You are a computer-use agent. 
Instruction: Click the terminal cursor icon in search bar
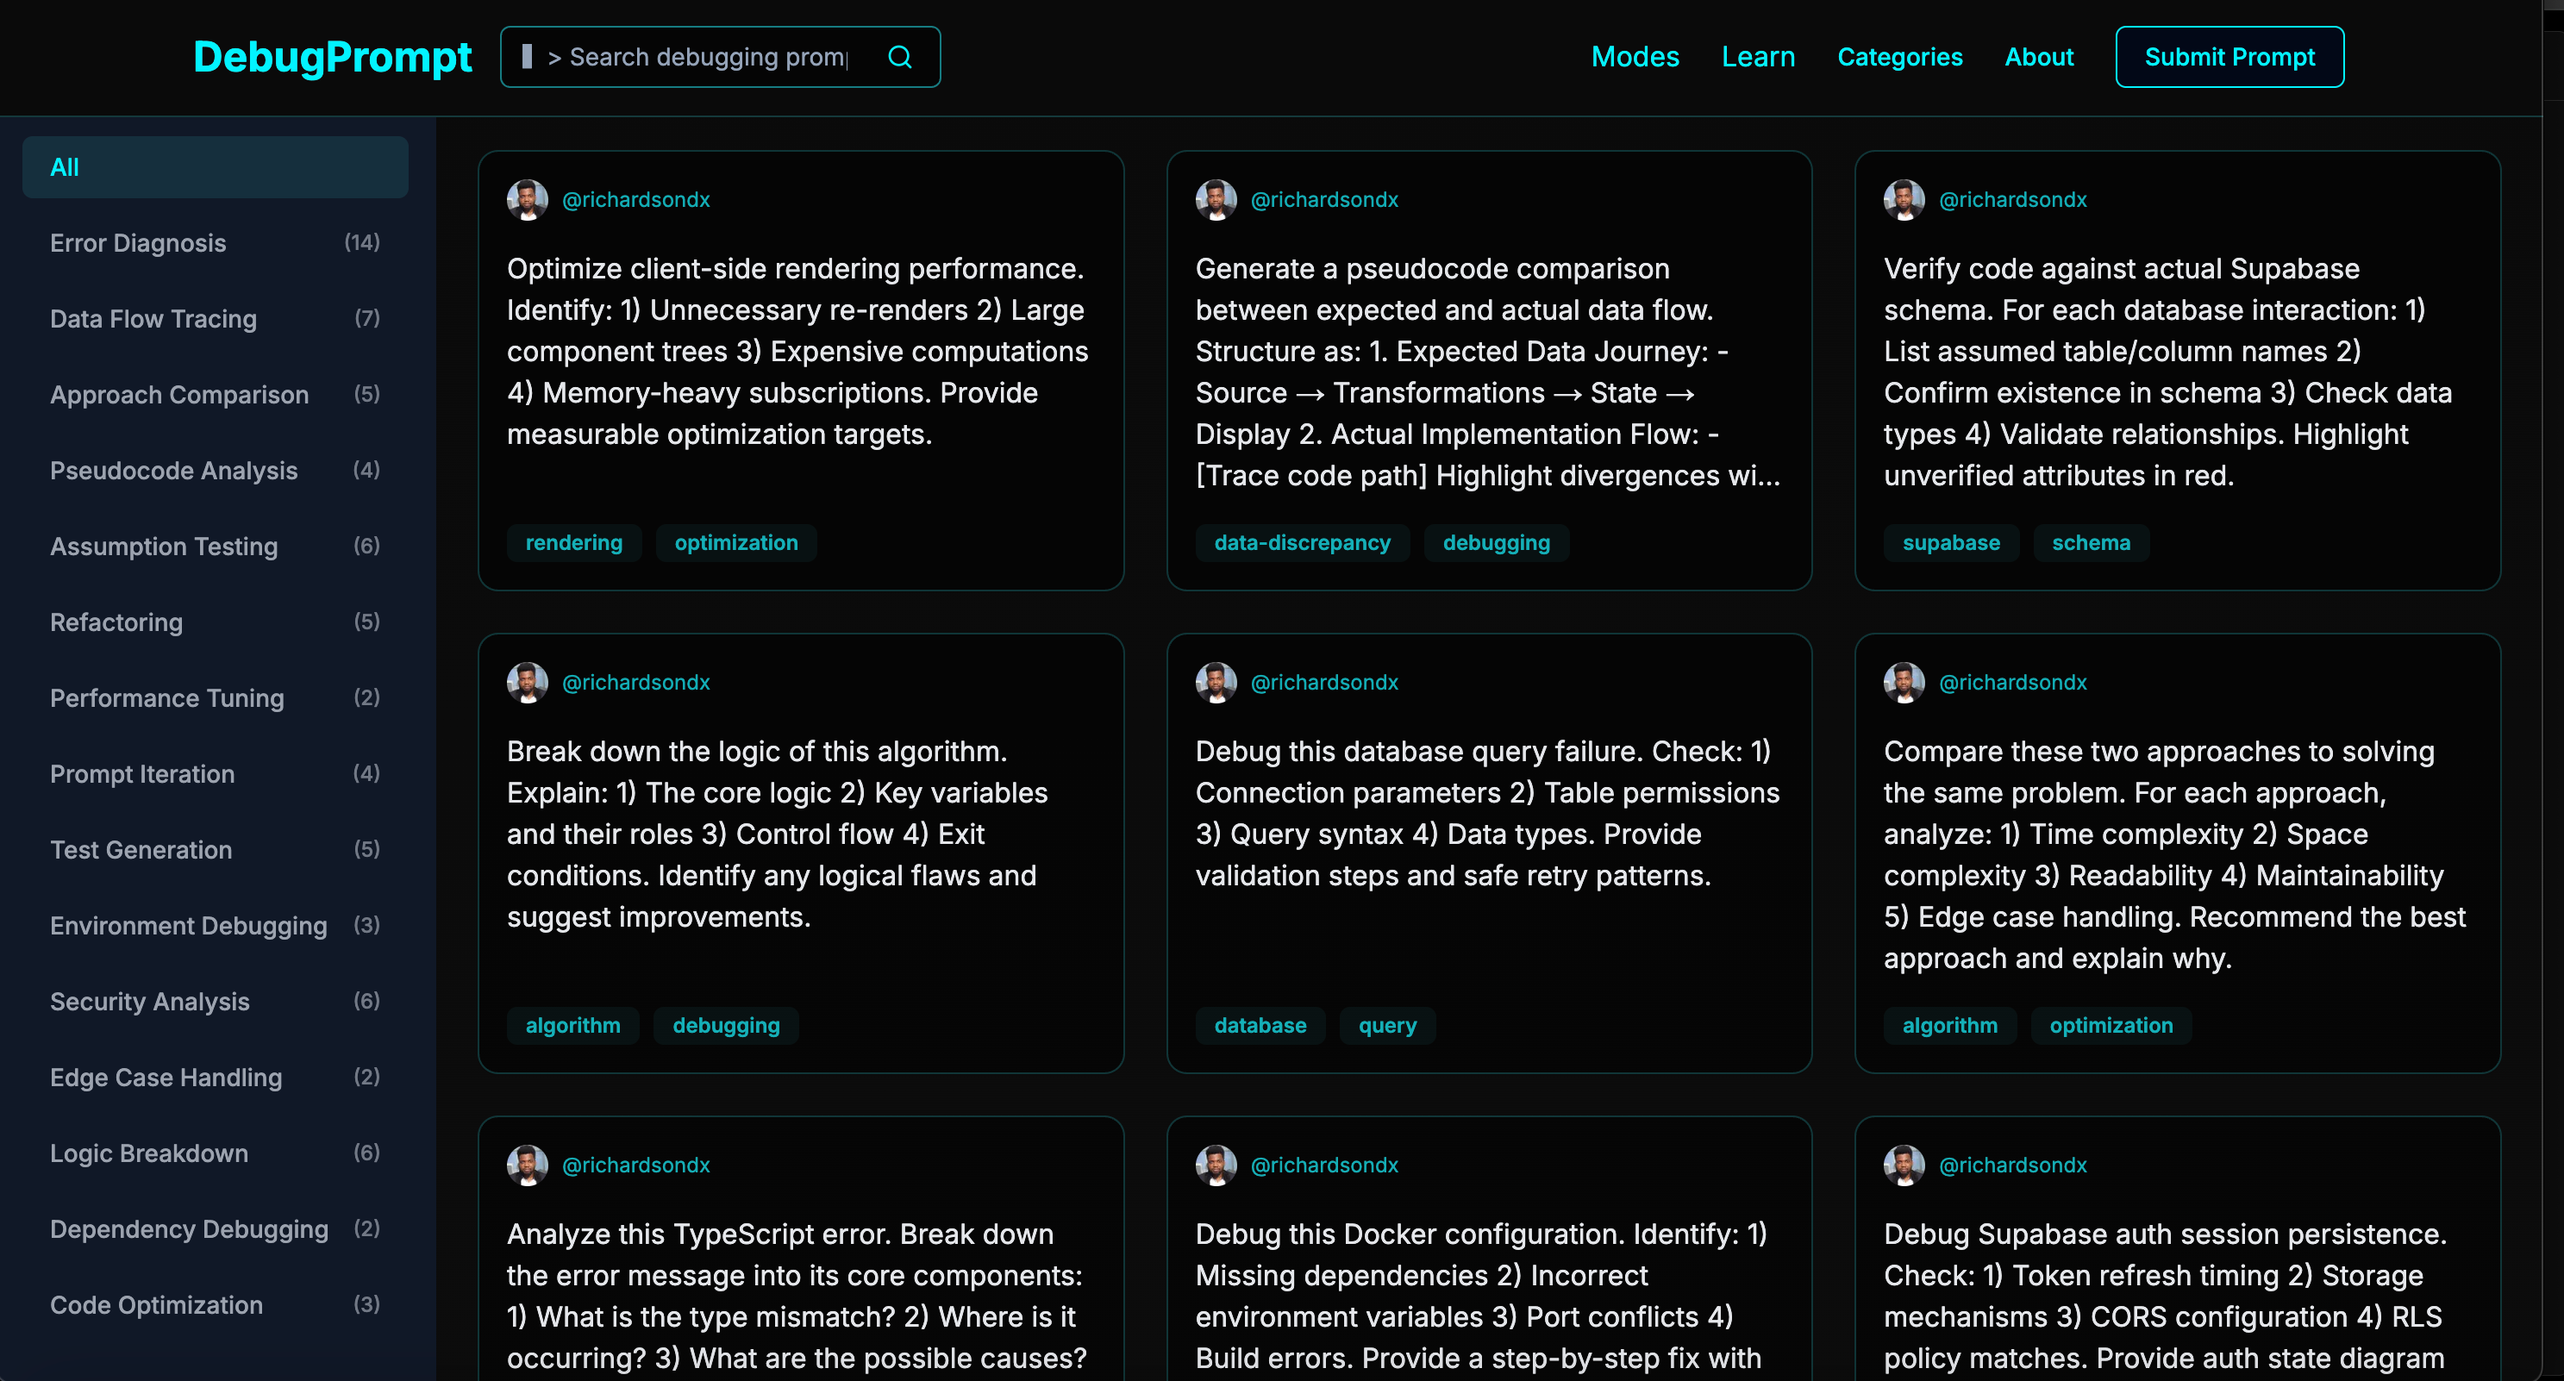point(528,57)
